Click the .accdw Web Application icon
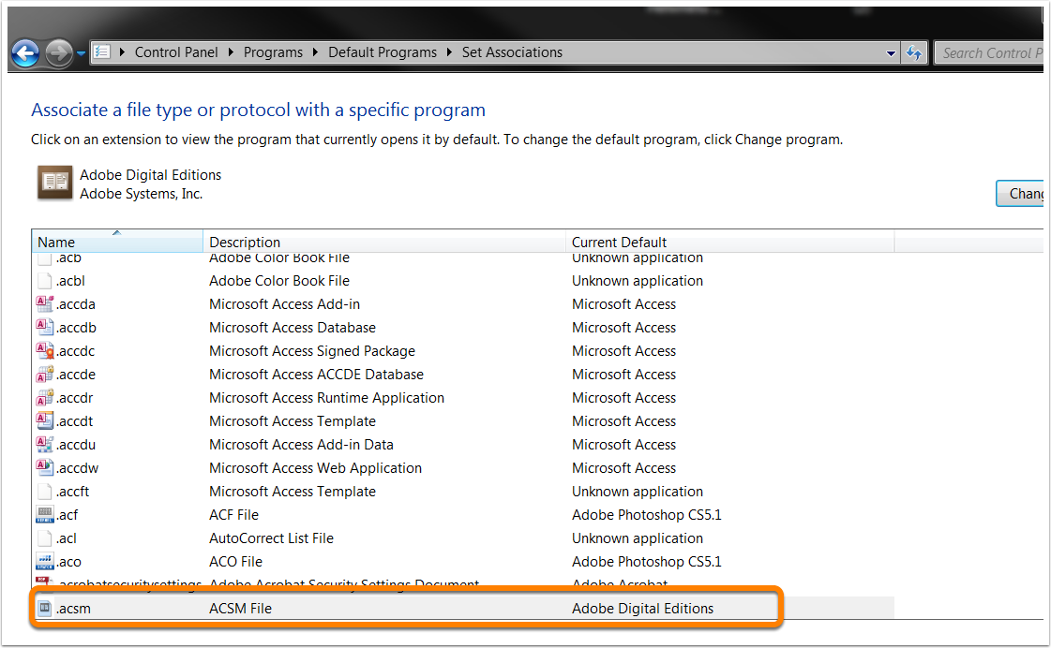Screen dimensions: 1051x648 pyautogui.click(x=44, y=468)
